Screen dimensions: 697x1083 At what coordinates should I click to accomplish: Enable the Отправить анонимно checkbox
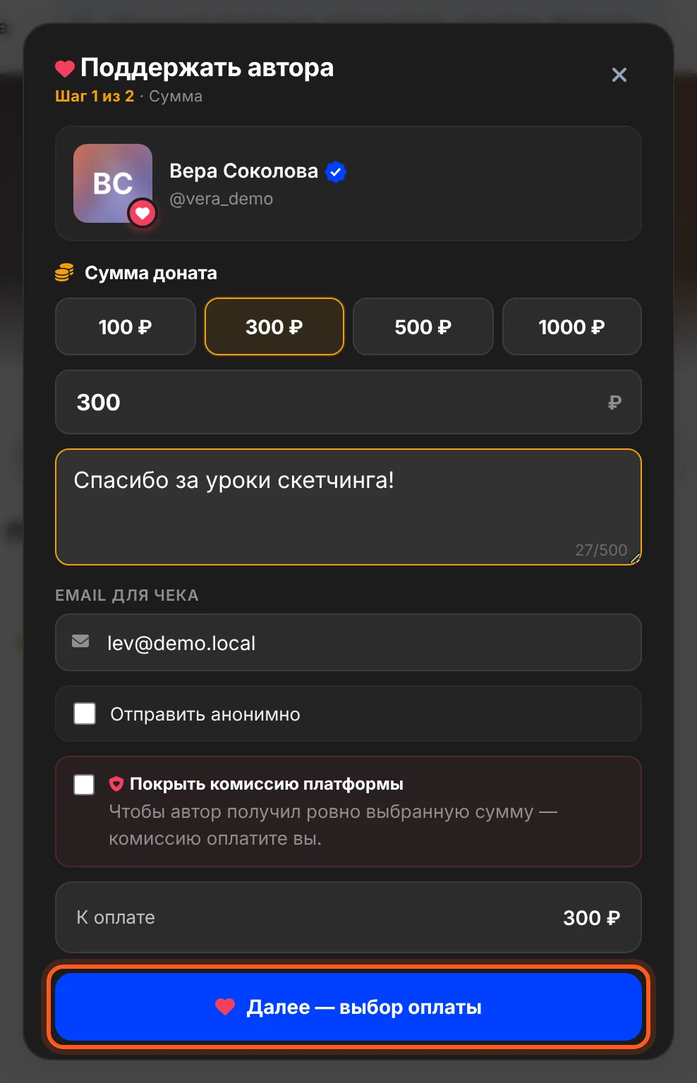[85, 714]
